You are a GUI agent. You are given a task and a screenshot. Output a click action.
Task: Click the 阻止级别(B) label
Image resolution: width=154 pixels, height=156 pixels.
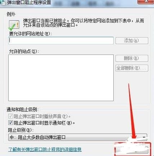[x=20, y=130]
